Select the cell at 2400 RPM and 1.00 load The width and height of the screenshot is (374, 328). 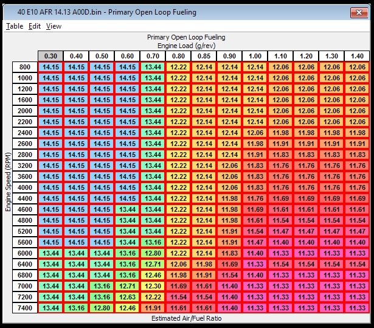coord(255,133)
